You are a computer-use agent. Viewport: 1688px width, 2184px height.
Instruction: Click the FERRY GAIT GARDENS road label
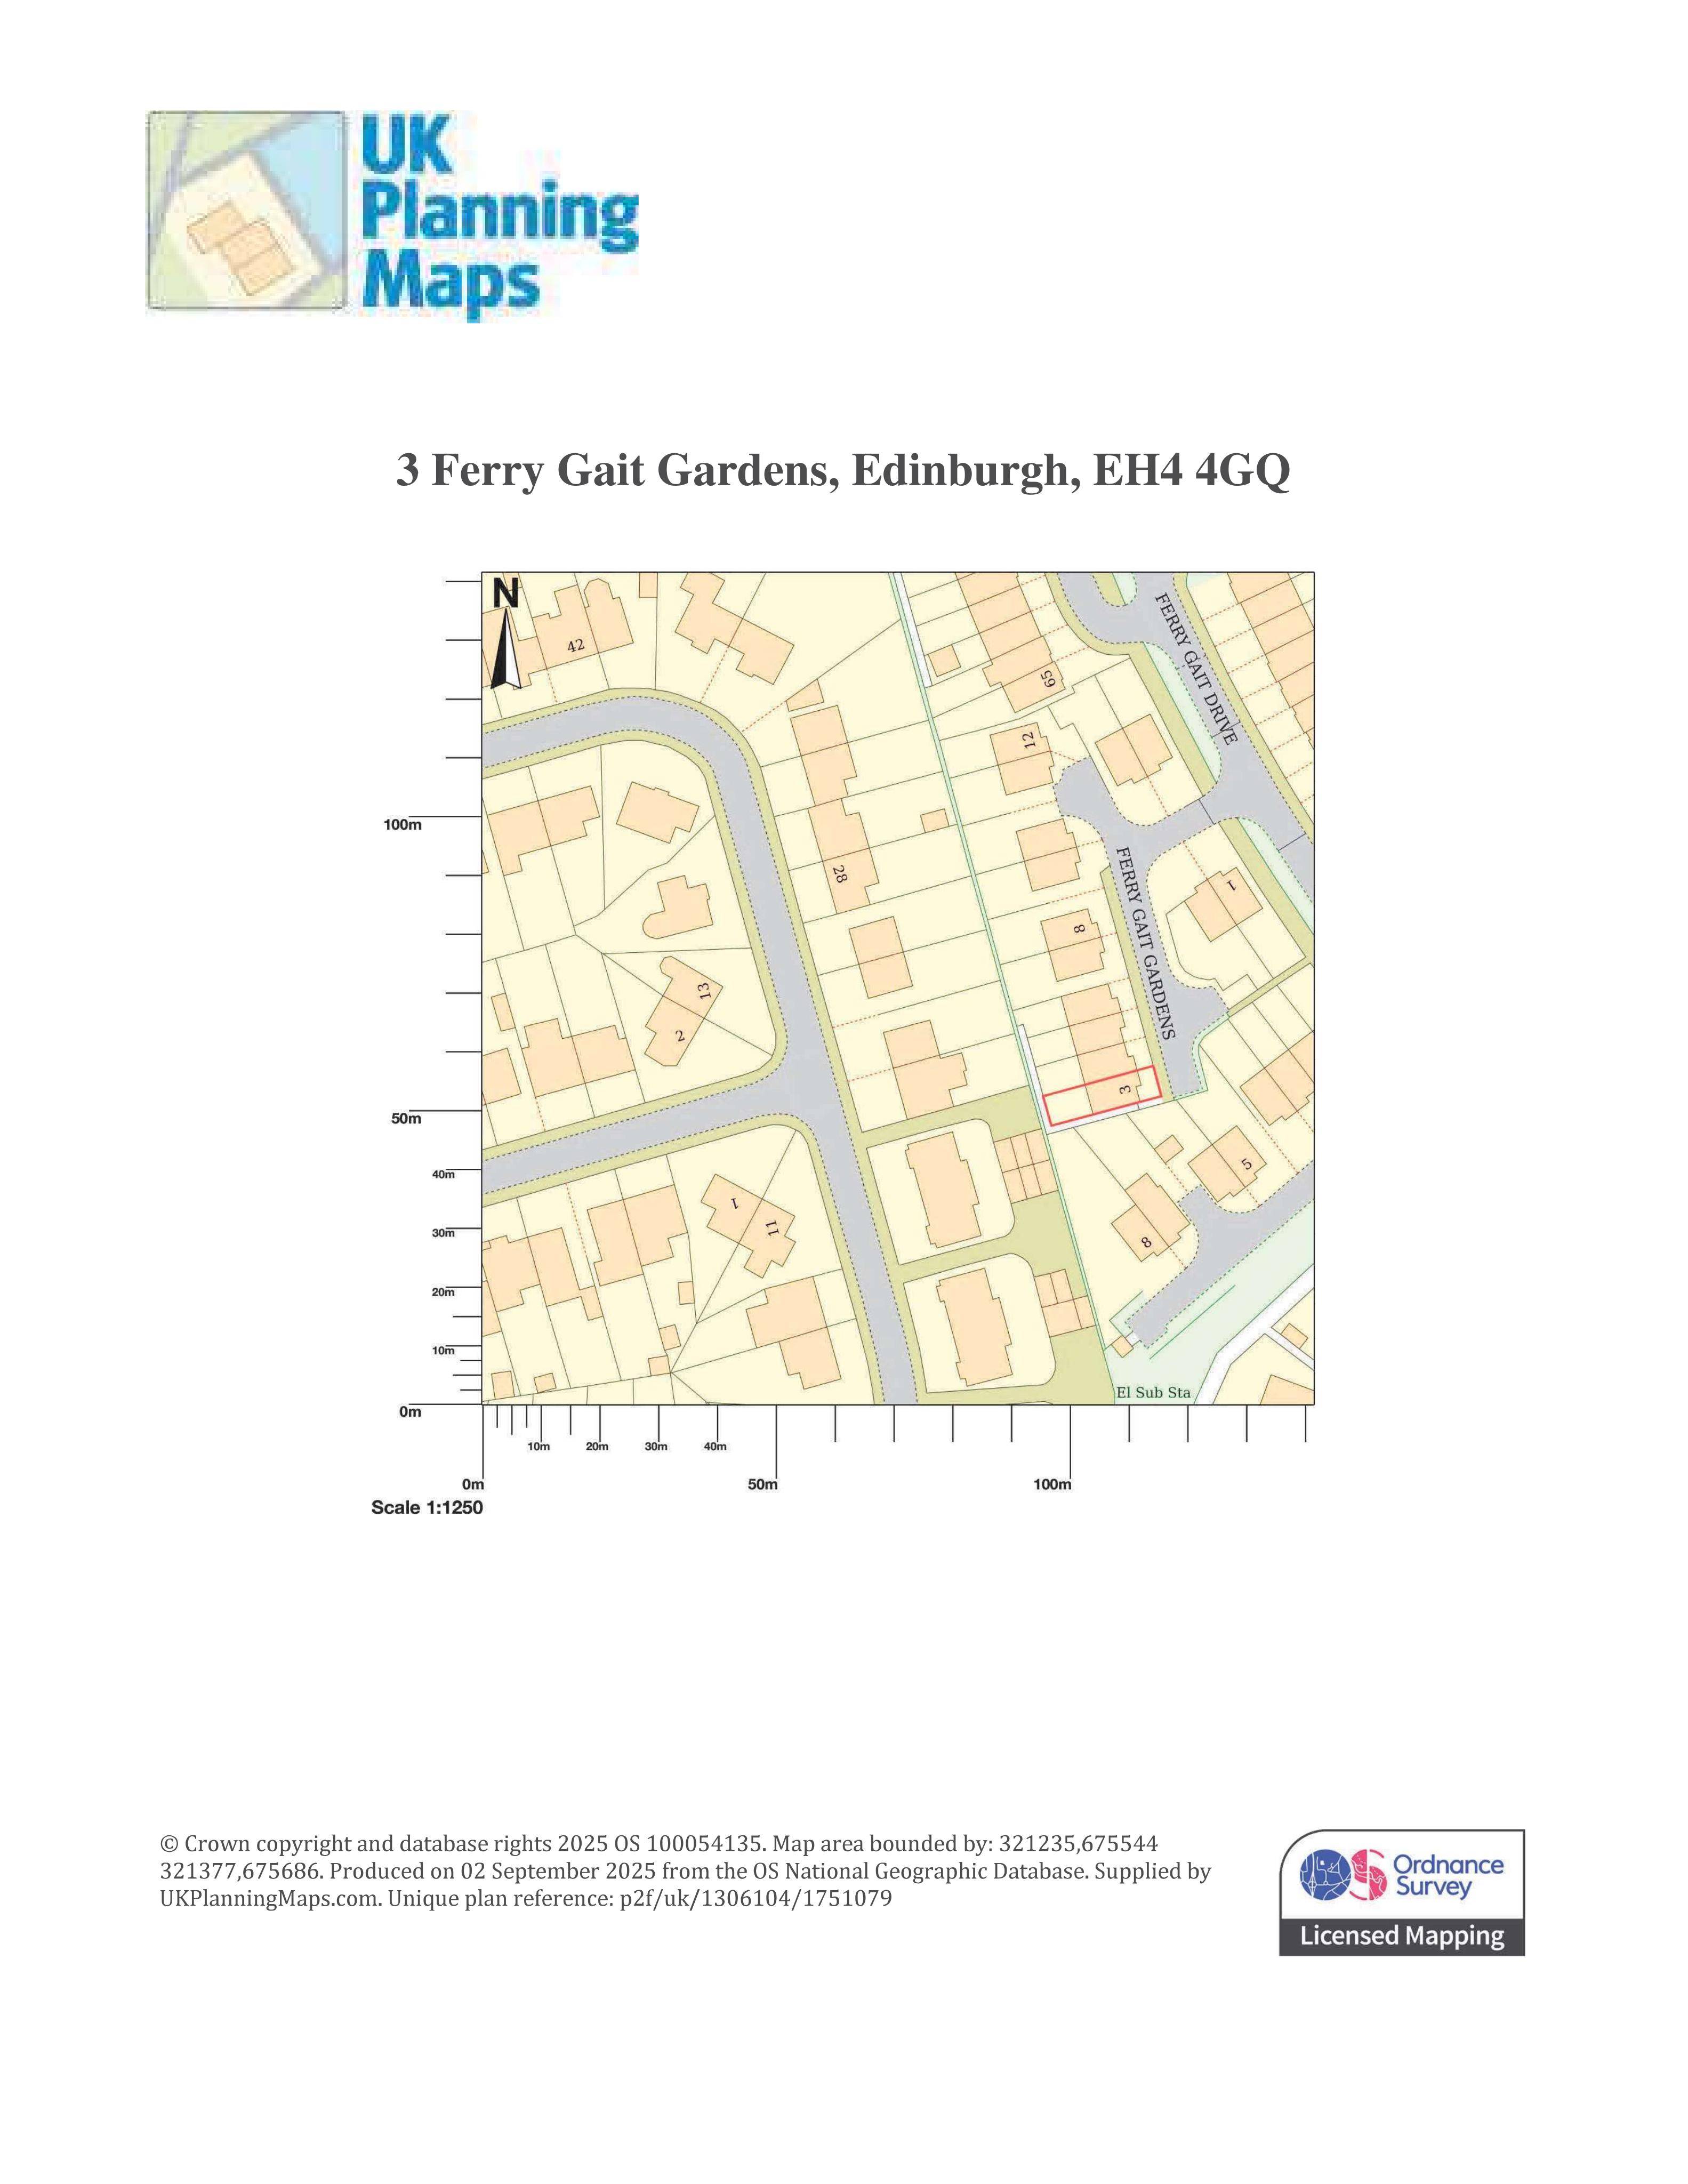1145,944
